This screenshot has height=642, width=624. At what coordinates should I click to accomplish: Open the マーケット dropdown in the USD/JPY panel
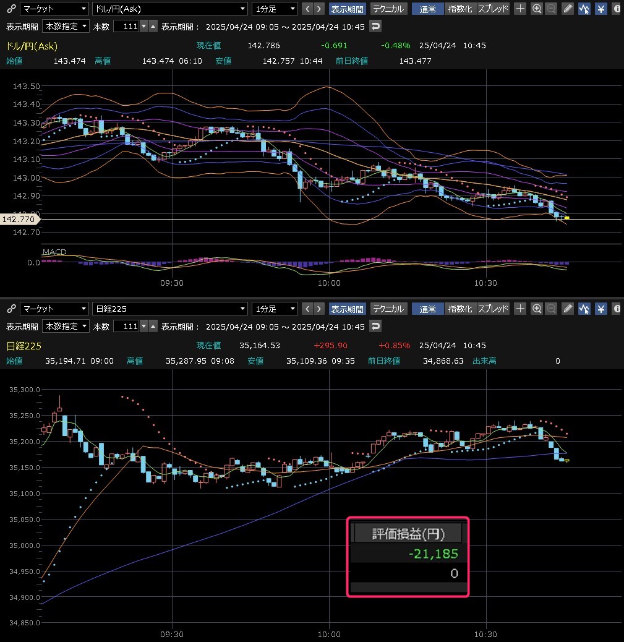[x=54, y=9]
